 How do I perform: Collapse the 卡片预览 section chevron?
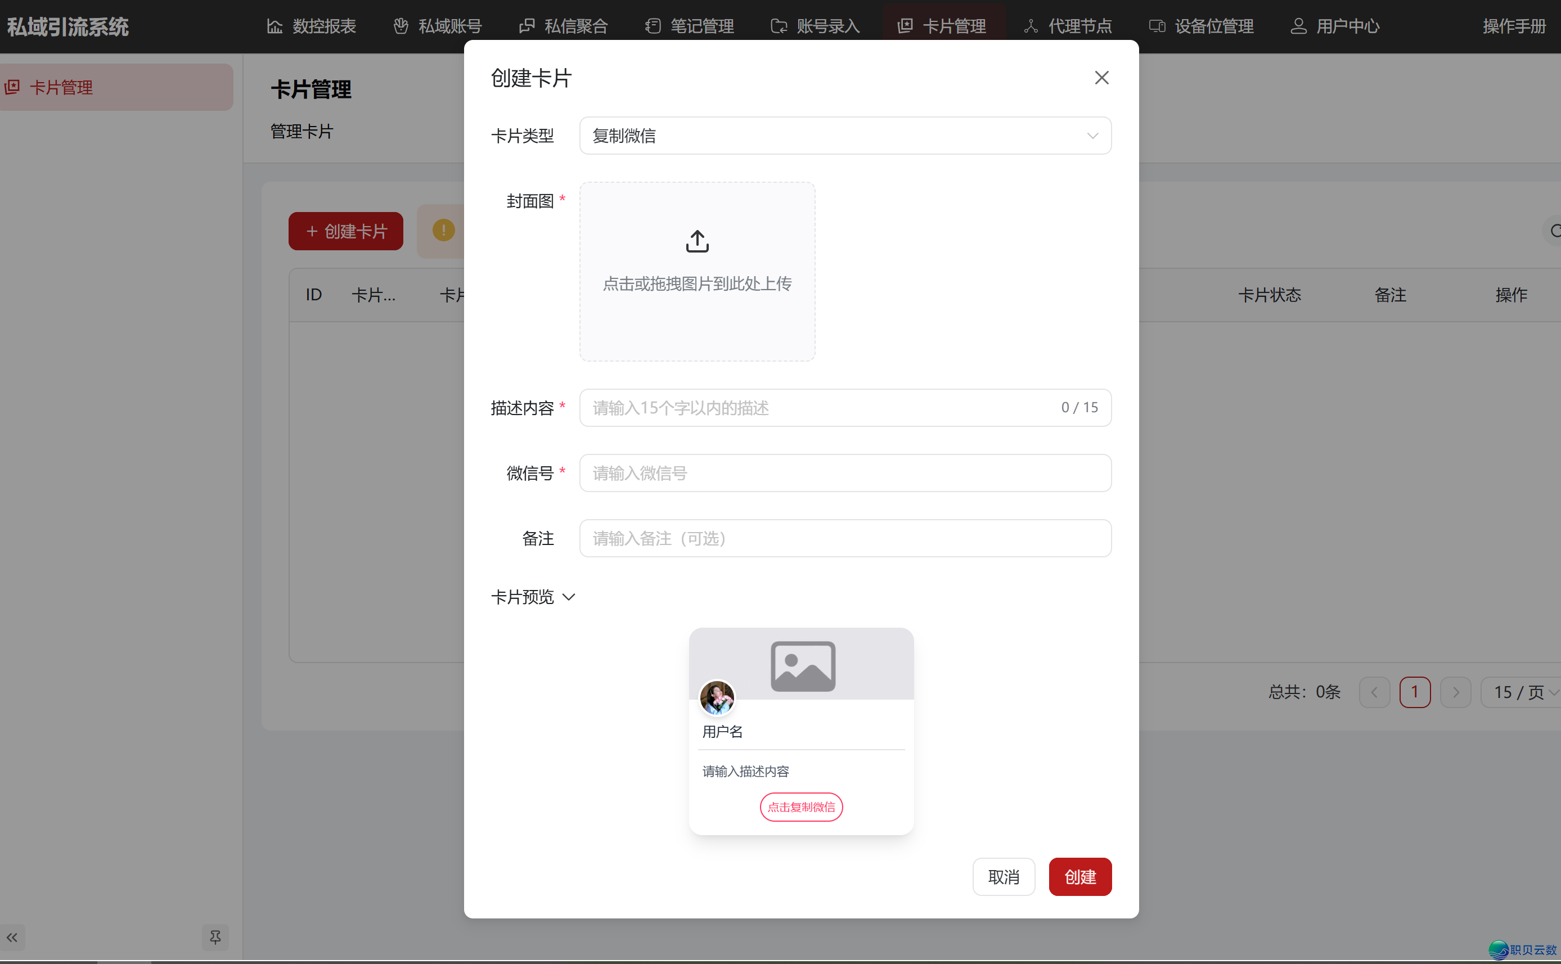569,597
